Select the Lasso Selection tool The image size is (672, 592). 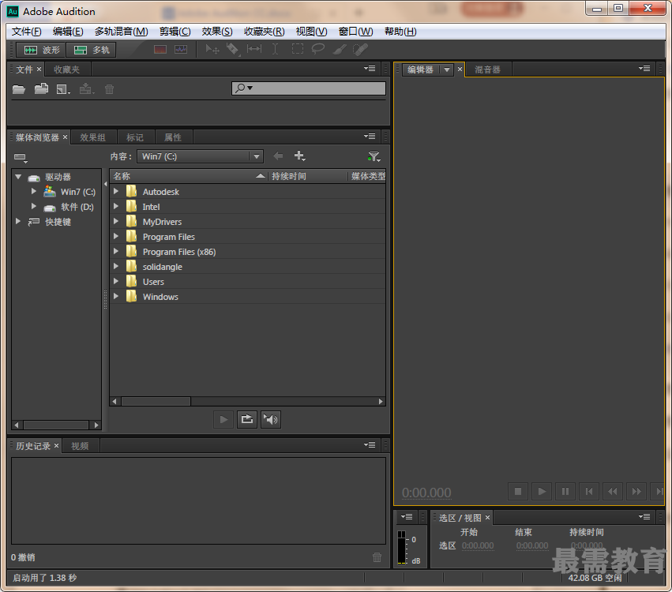click(x=317, y=49)
